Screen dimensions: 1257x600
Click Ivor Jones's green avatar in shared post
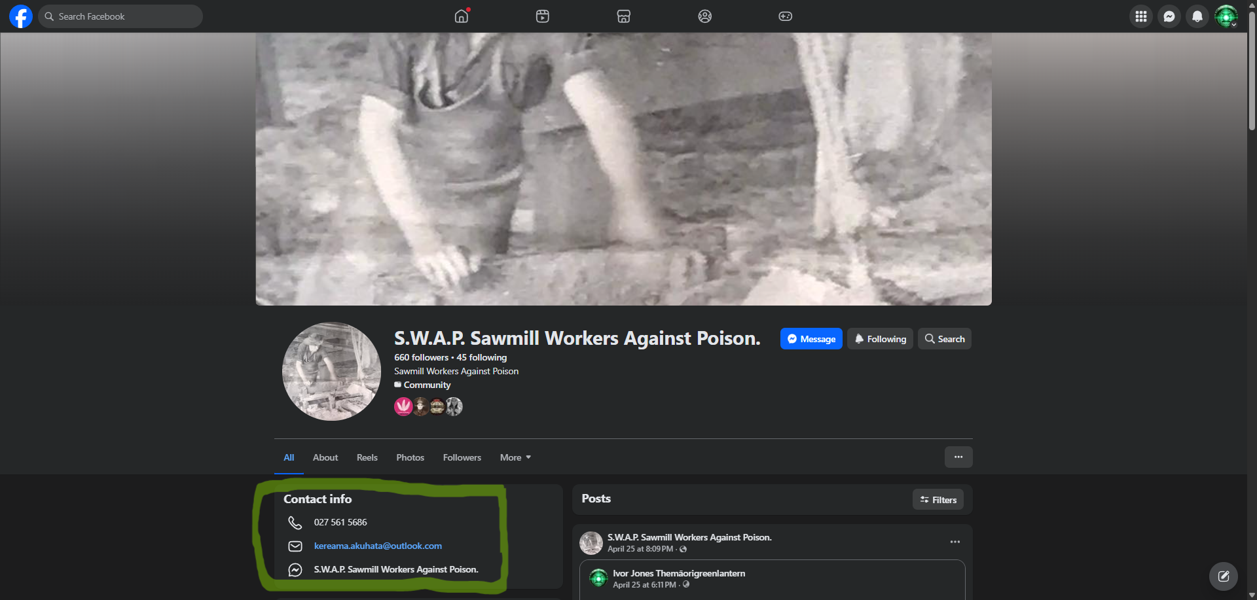[598, 578]
